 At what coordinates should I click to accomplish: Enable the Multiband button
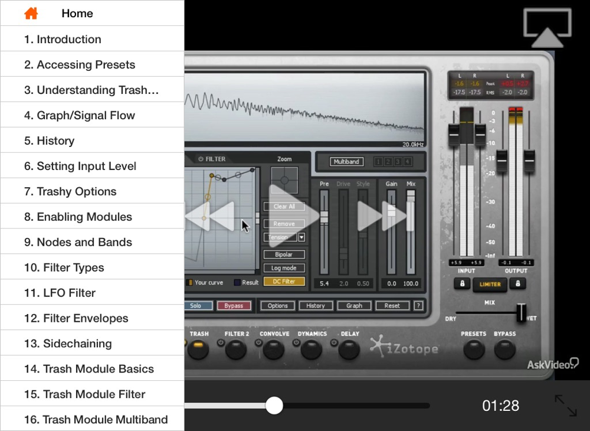[x=346, y=162]
